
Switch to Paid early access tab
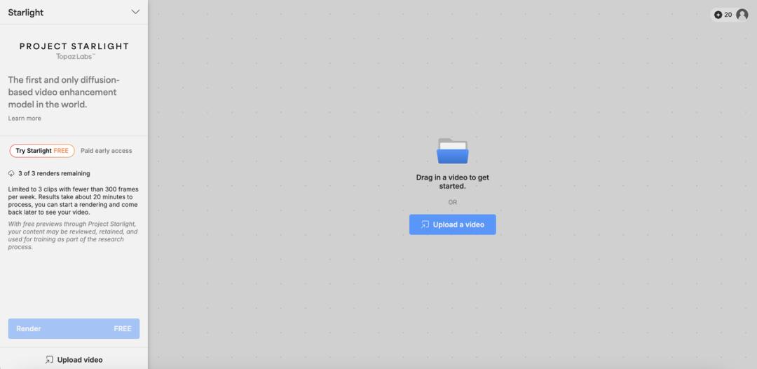[107, 151]
